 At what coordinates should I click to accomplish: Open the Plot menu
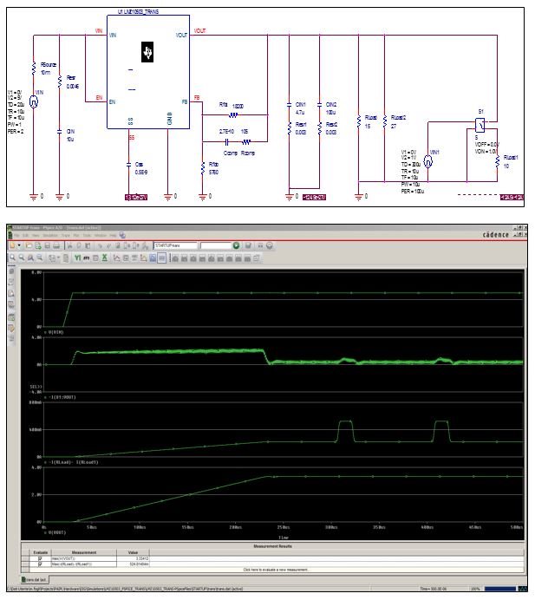coord(76,235)
